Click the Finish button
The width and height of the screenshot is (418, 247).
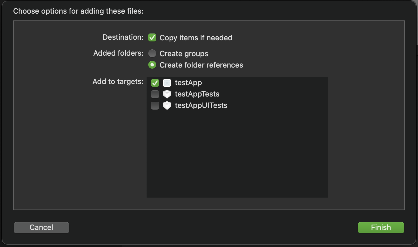tap(381, 227)
